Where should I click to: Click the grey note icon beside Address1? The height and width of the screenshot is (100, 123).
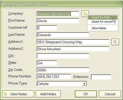115,42
